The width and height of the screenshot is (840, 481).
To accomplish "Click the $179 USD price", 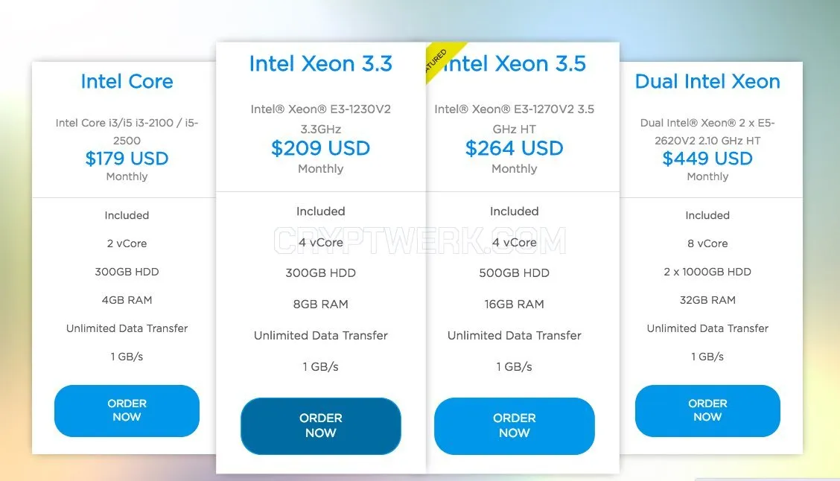I will [127, 159].
